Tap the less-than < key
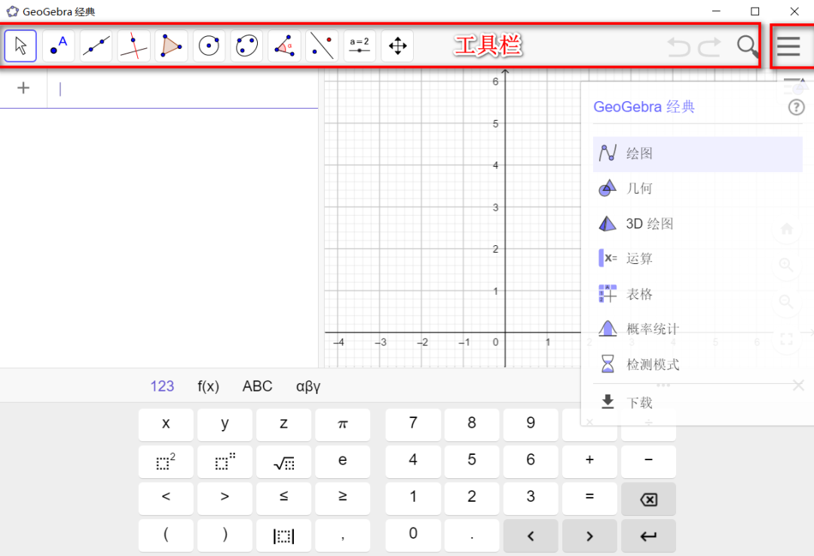 (166, 499)
